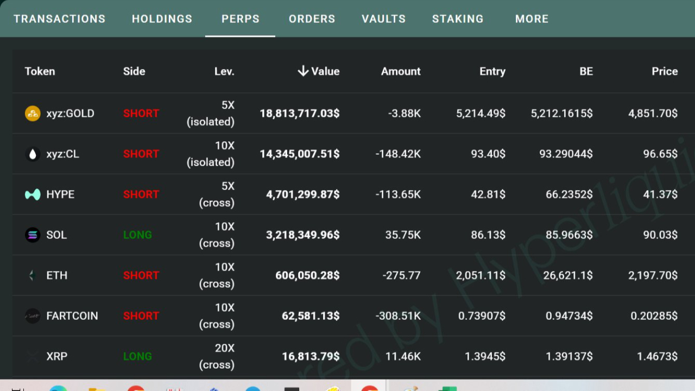Screen dimensions: 695x391
Task: Click the HYPE token logo
Action: click(x=33, y=194)
